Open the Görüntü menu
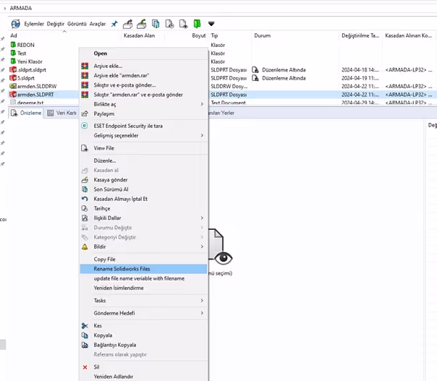 [x=77, y=24]
